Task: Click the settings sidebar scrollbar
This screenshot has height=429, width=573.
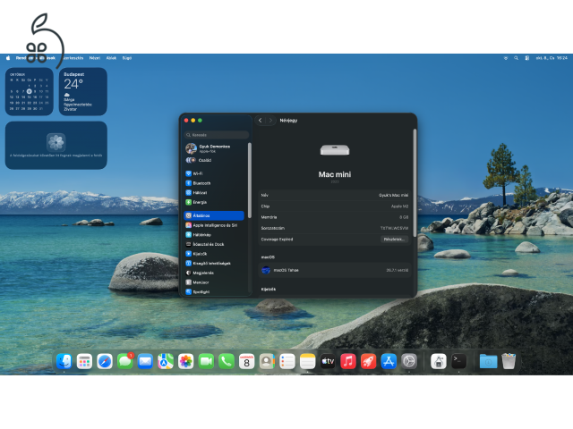Action: [250, 181]
